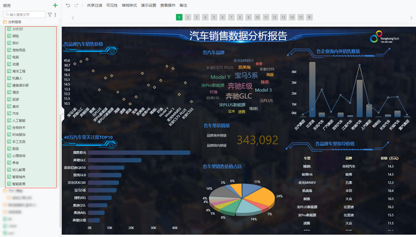Open 演示设置 in the toolbar
The image size is (416, 237).
tap(149, 5)
